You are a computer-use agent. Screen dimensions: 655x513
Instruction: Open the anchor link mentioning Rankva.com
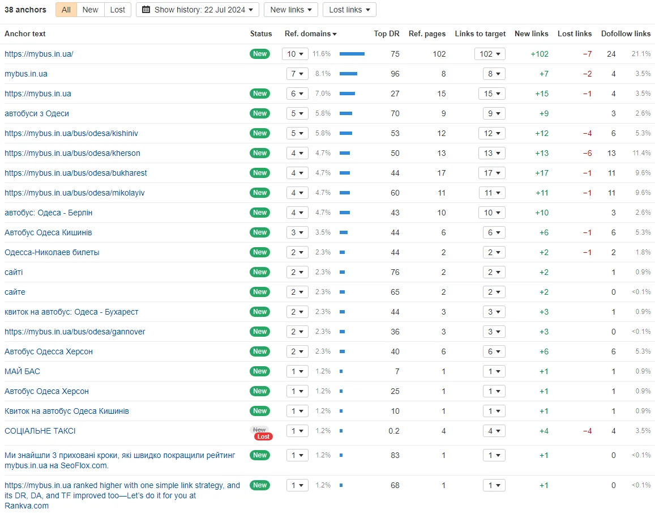(122, 495)
